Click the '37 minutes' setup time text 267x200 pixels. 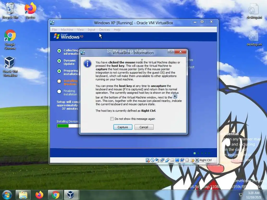pos(70,109)
